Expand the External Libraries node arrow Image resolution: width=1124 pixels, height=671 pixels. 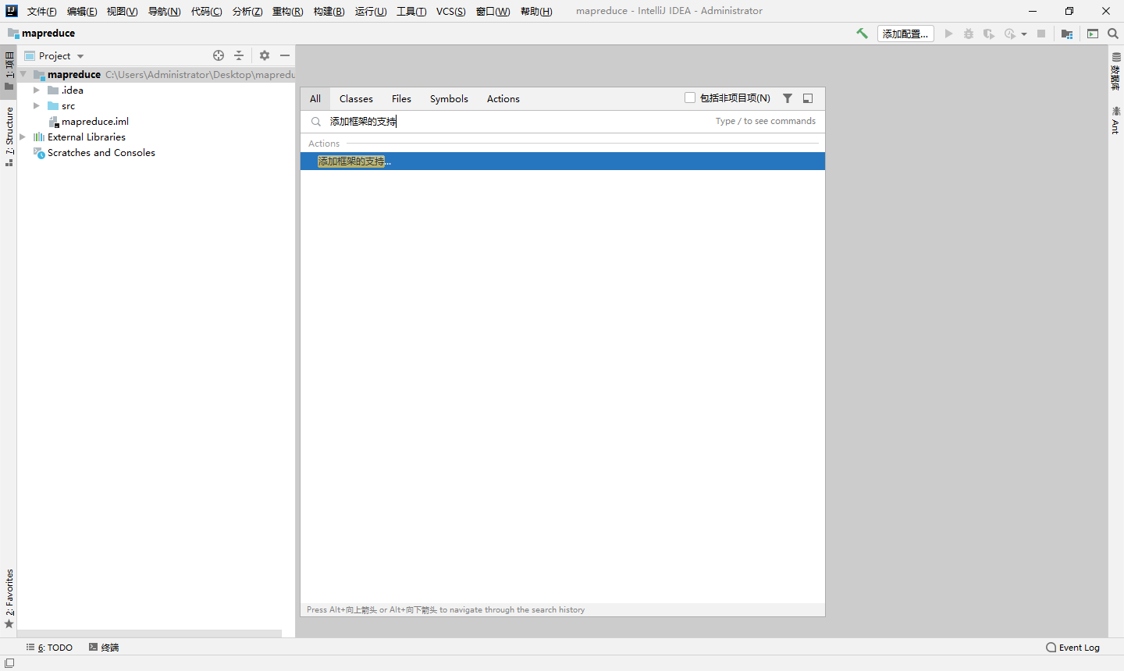tap(23, 137)
